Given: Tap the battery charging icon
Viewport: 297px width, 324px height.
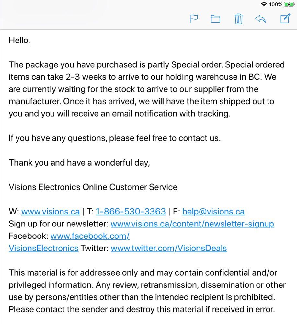Looking at the screenshot, I should click(x=289, y=4).
